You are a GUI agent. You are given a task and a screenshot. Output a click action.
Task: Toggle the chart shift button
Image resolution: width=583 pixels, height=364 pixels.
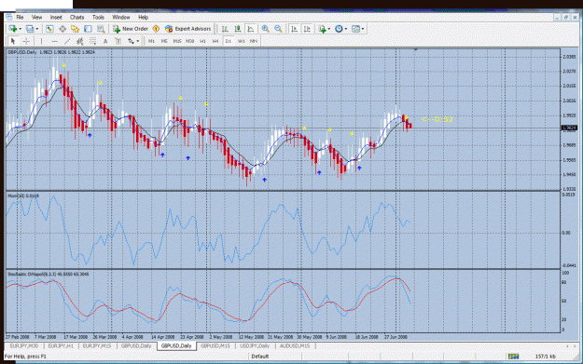pos(307,29)
